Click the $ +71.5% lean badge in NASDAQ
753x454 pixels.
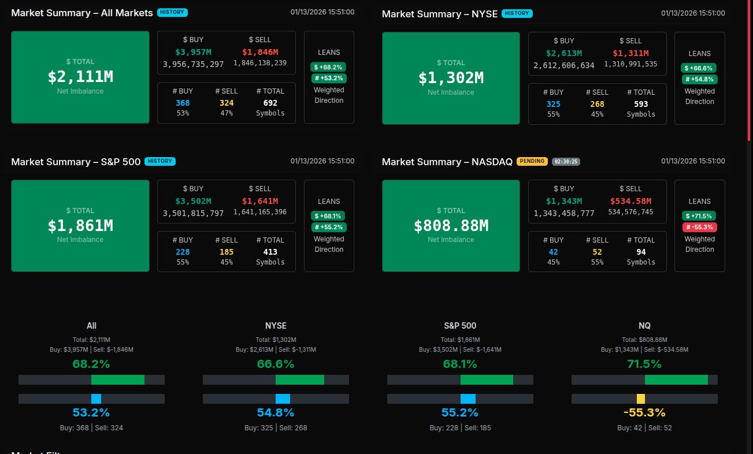[699, 215]
